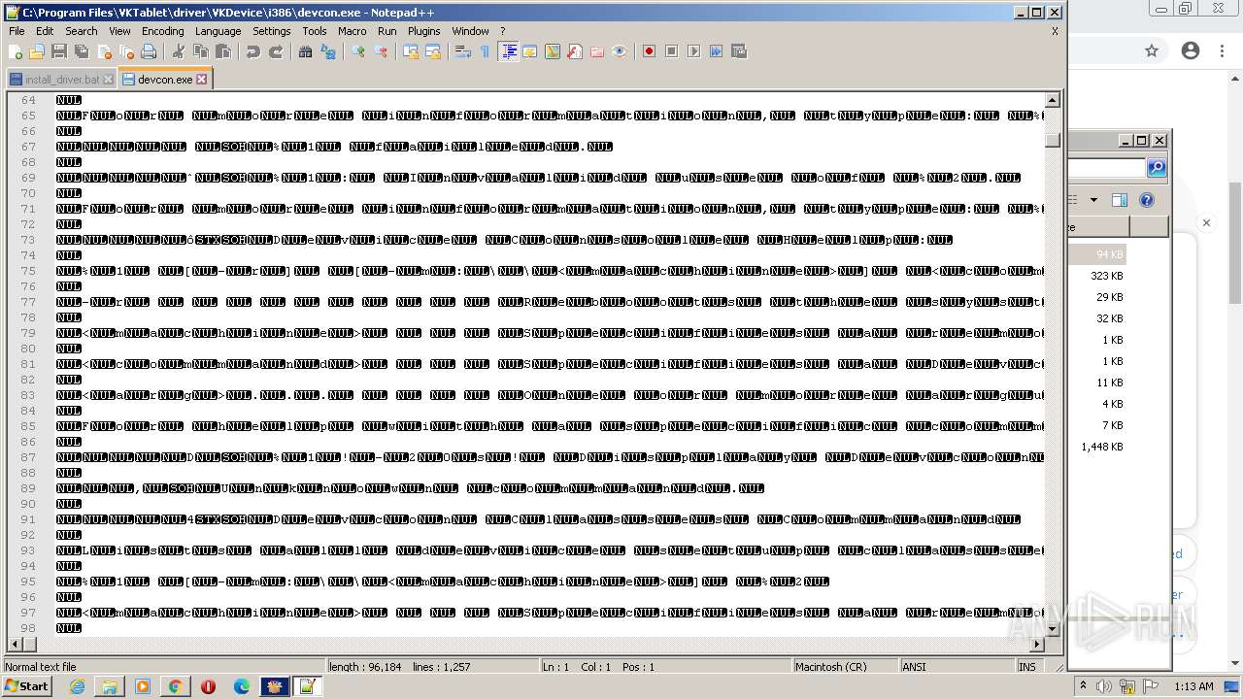Click the Copy toolbar icon
The height and width of the screenshot is (699, 1243).
click(x=201, y=51)
